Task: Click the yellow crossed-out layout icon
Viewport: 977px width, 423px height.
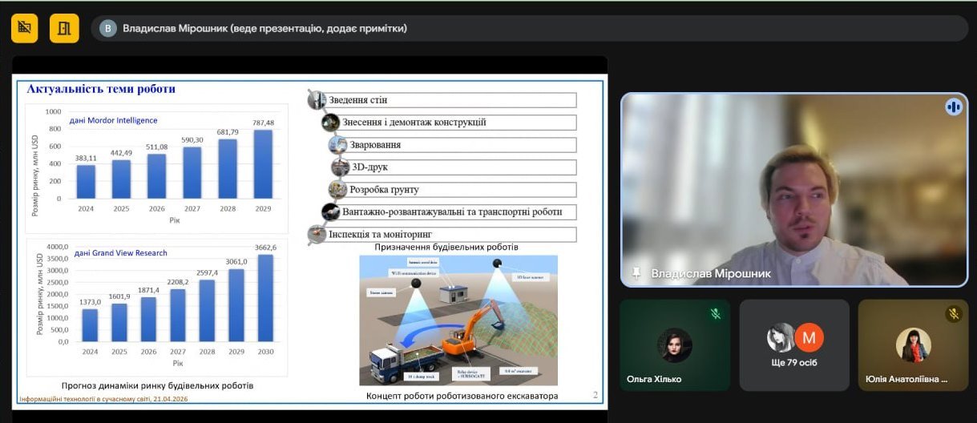Action: point(25,28)
